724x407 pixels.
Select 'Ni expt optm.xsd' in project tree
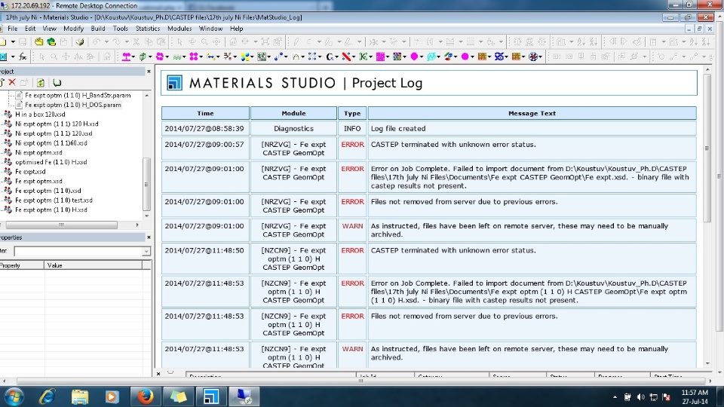pos(38,152)
